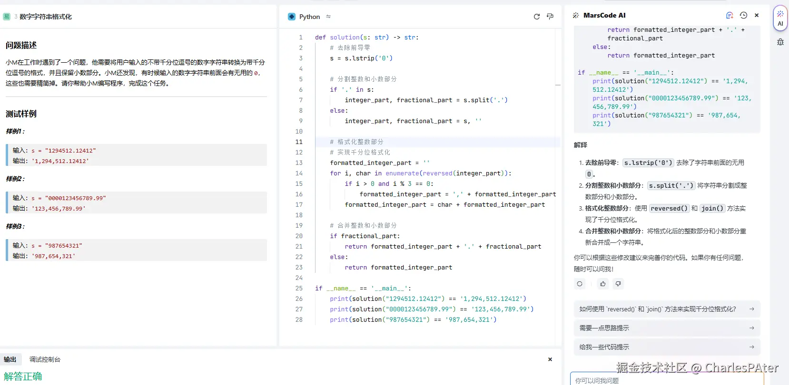
Task: Switch to the 调试控制台 tab
Action: pyautogui.click(x=45, y=359)
